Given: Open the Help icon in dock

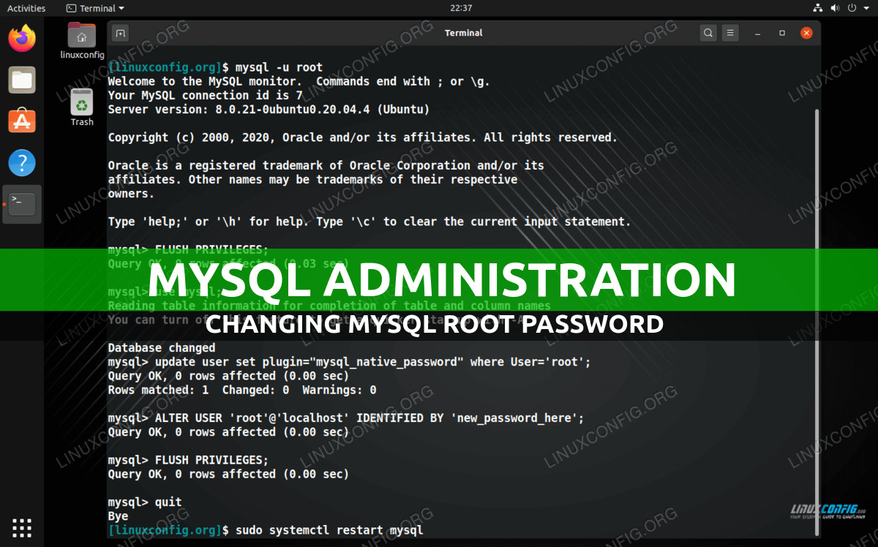Looking at the screenshot, I should click(x=22, y=162).
